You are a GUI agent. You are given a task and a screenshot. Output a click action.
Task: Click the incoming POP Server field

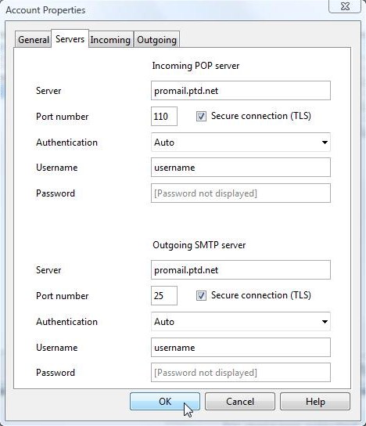pyautogui.click(x=241, y=91)
